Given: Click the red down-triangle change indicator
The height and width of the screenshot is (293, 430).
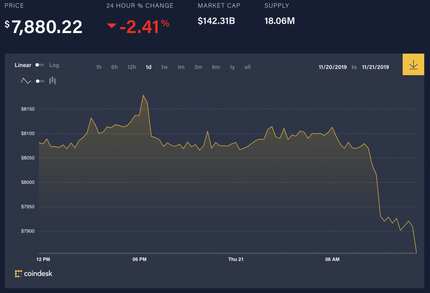Looking at the screenshot, I should pos(112,26).
